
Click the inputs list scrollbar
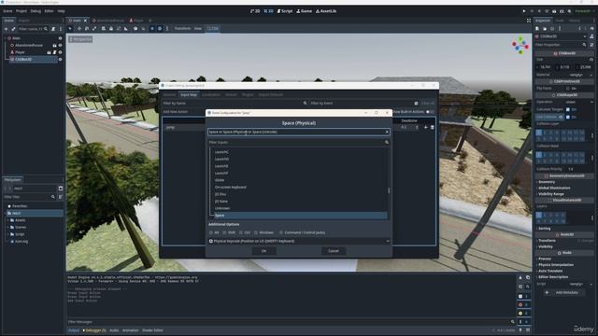tap(389, 190)
